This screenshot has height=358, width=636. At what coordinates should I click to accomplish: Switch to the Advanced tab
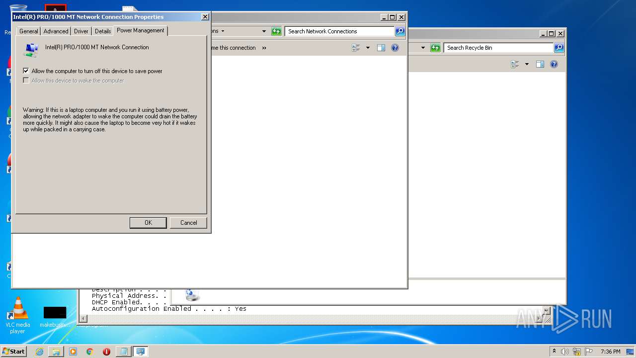pos(56,31)
